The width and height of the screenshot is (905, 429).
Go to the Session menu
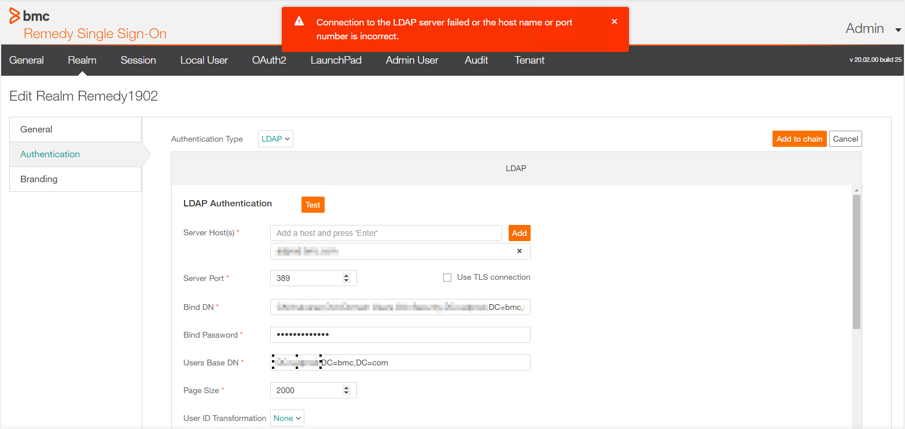coord(138,60)
